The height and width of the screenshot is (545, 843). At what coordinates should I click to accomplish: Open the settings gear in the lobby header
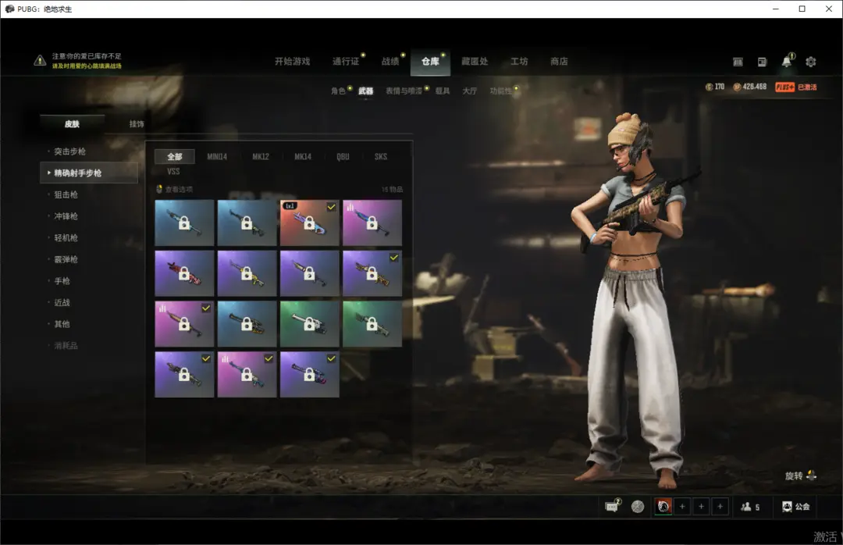click(x=811, y=62)
